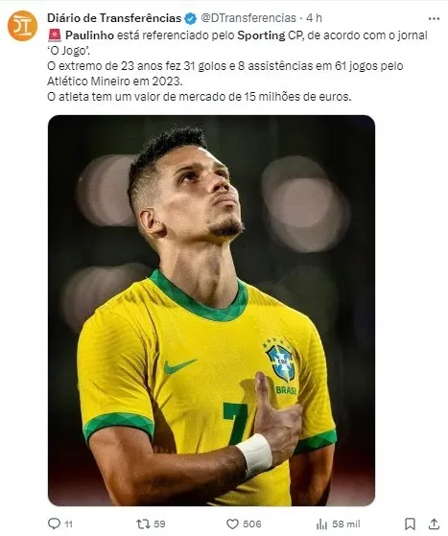Image resolution: width=448 pixels, height=536 pixels.
Task: Click the 58 mil views count
Action: [x=346, y=524]
